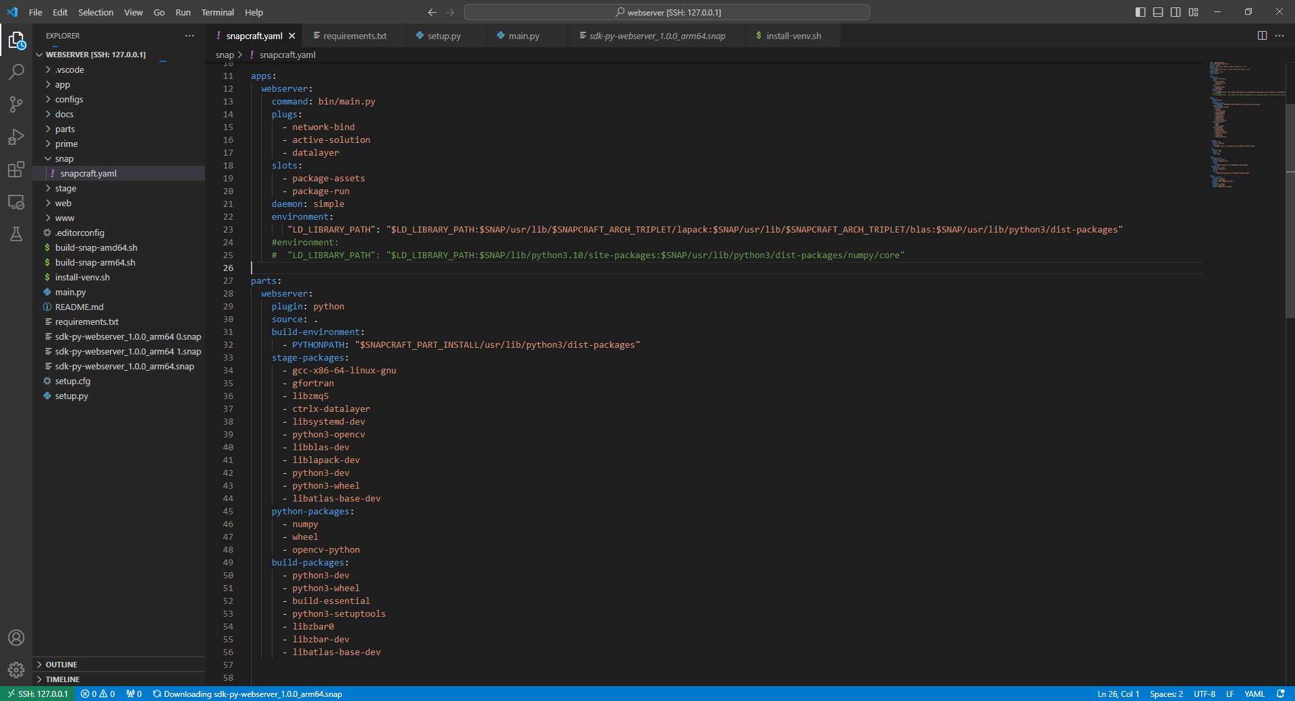Open the Extensions view
This screenshot has height=701, width=1295.
(16, 169)
